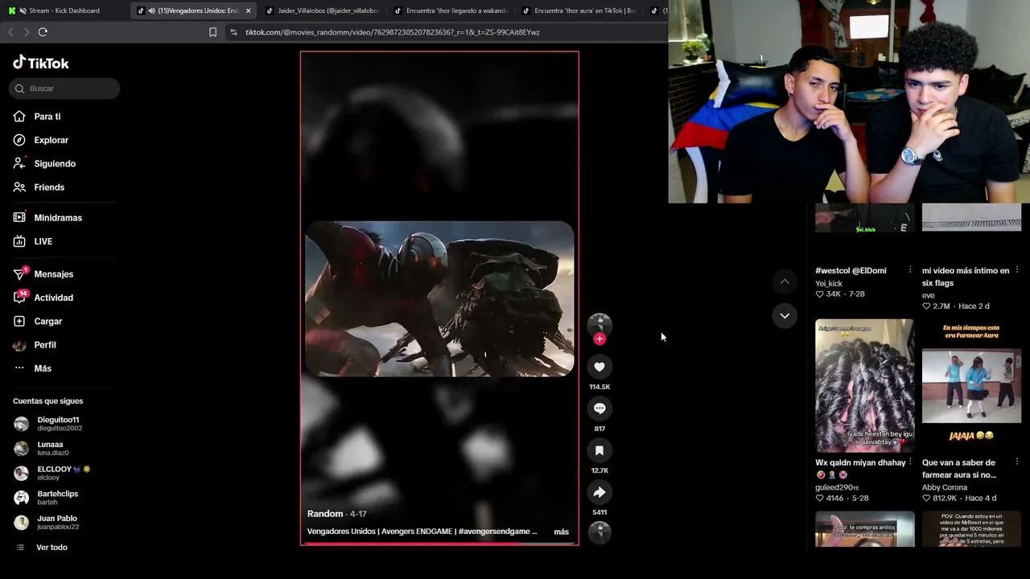Open options for 'Que van a saber' video
The image size is (1030, 579).
click(1016, 462)
